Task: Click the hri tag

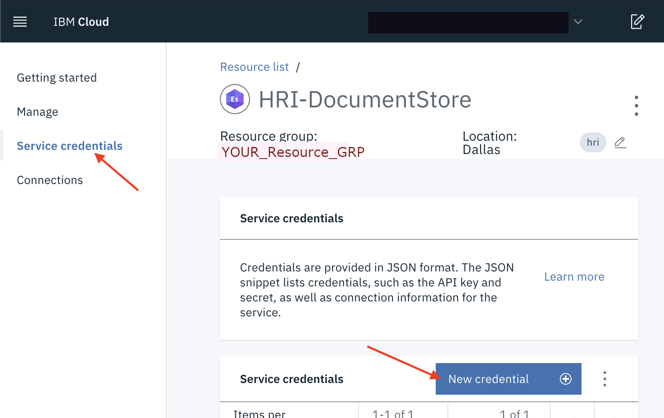Action: coord(593,142)
